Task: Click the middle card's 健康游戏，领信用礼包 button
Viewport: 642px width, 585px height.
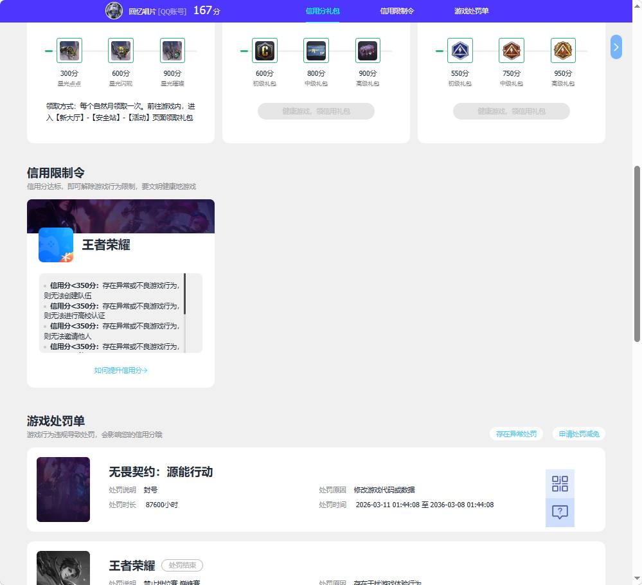Action: [316, 111]
